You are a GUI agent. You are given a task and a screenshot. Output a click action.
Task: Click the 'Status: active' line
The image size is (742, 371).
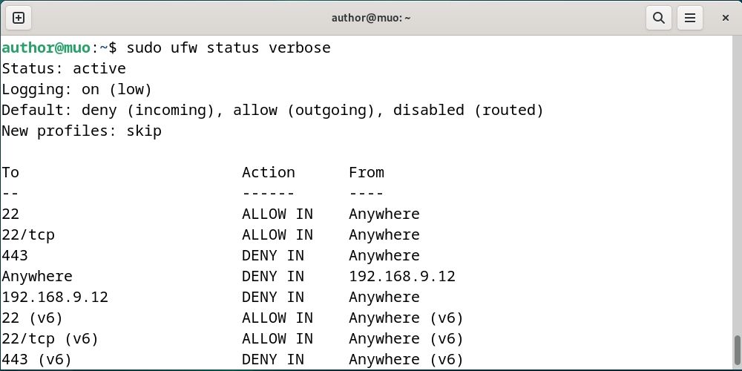pos(64,69)
